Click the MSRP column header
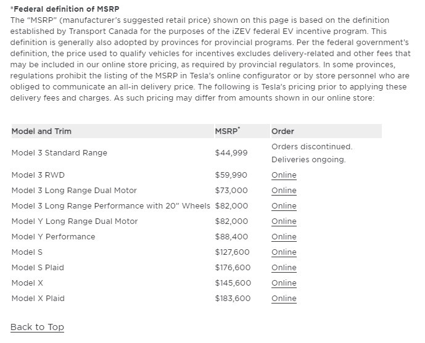 pos(227,131)
